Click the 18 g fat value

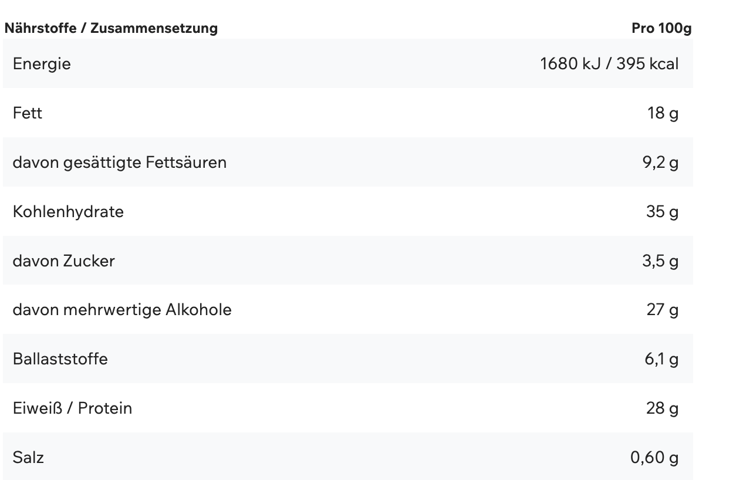(663, 113)
